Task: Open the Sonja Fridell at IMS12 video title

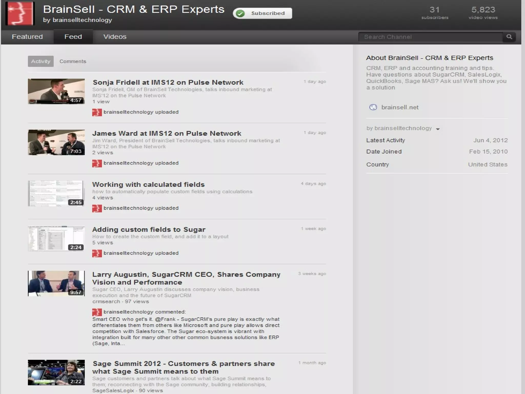Action: [168, 82]
